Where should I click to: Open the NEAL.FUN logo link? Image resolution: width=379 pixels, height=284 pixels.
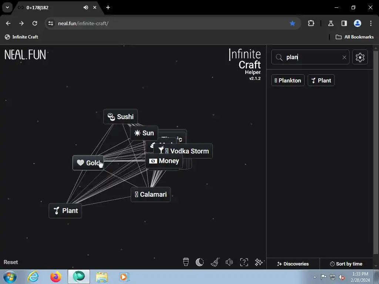coord(26,55)
